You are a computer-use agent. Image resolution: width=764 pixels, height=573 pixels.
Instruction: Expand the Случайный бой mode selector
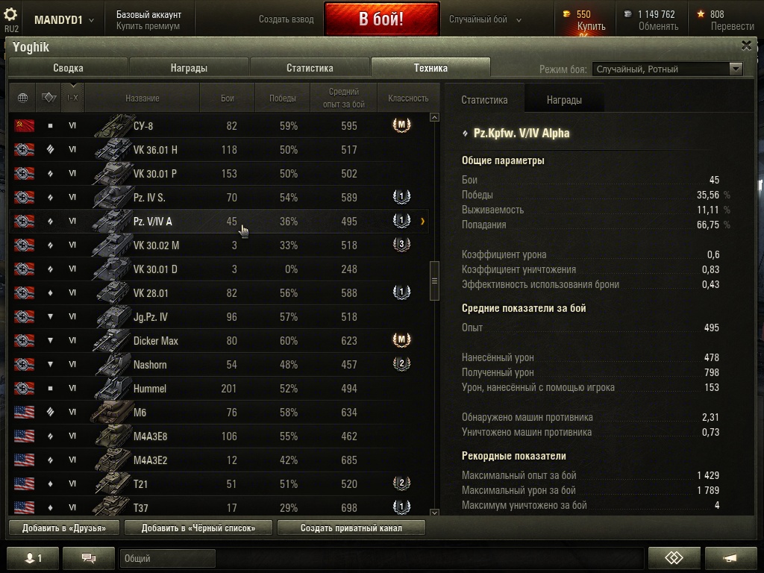point(485,19)
